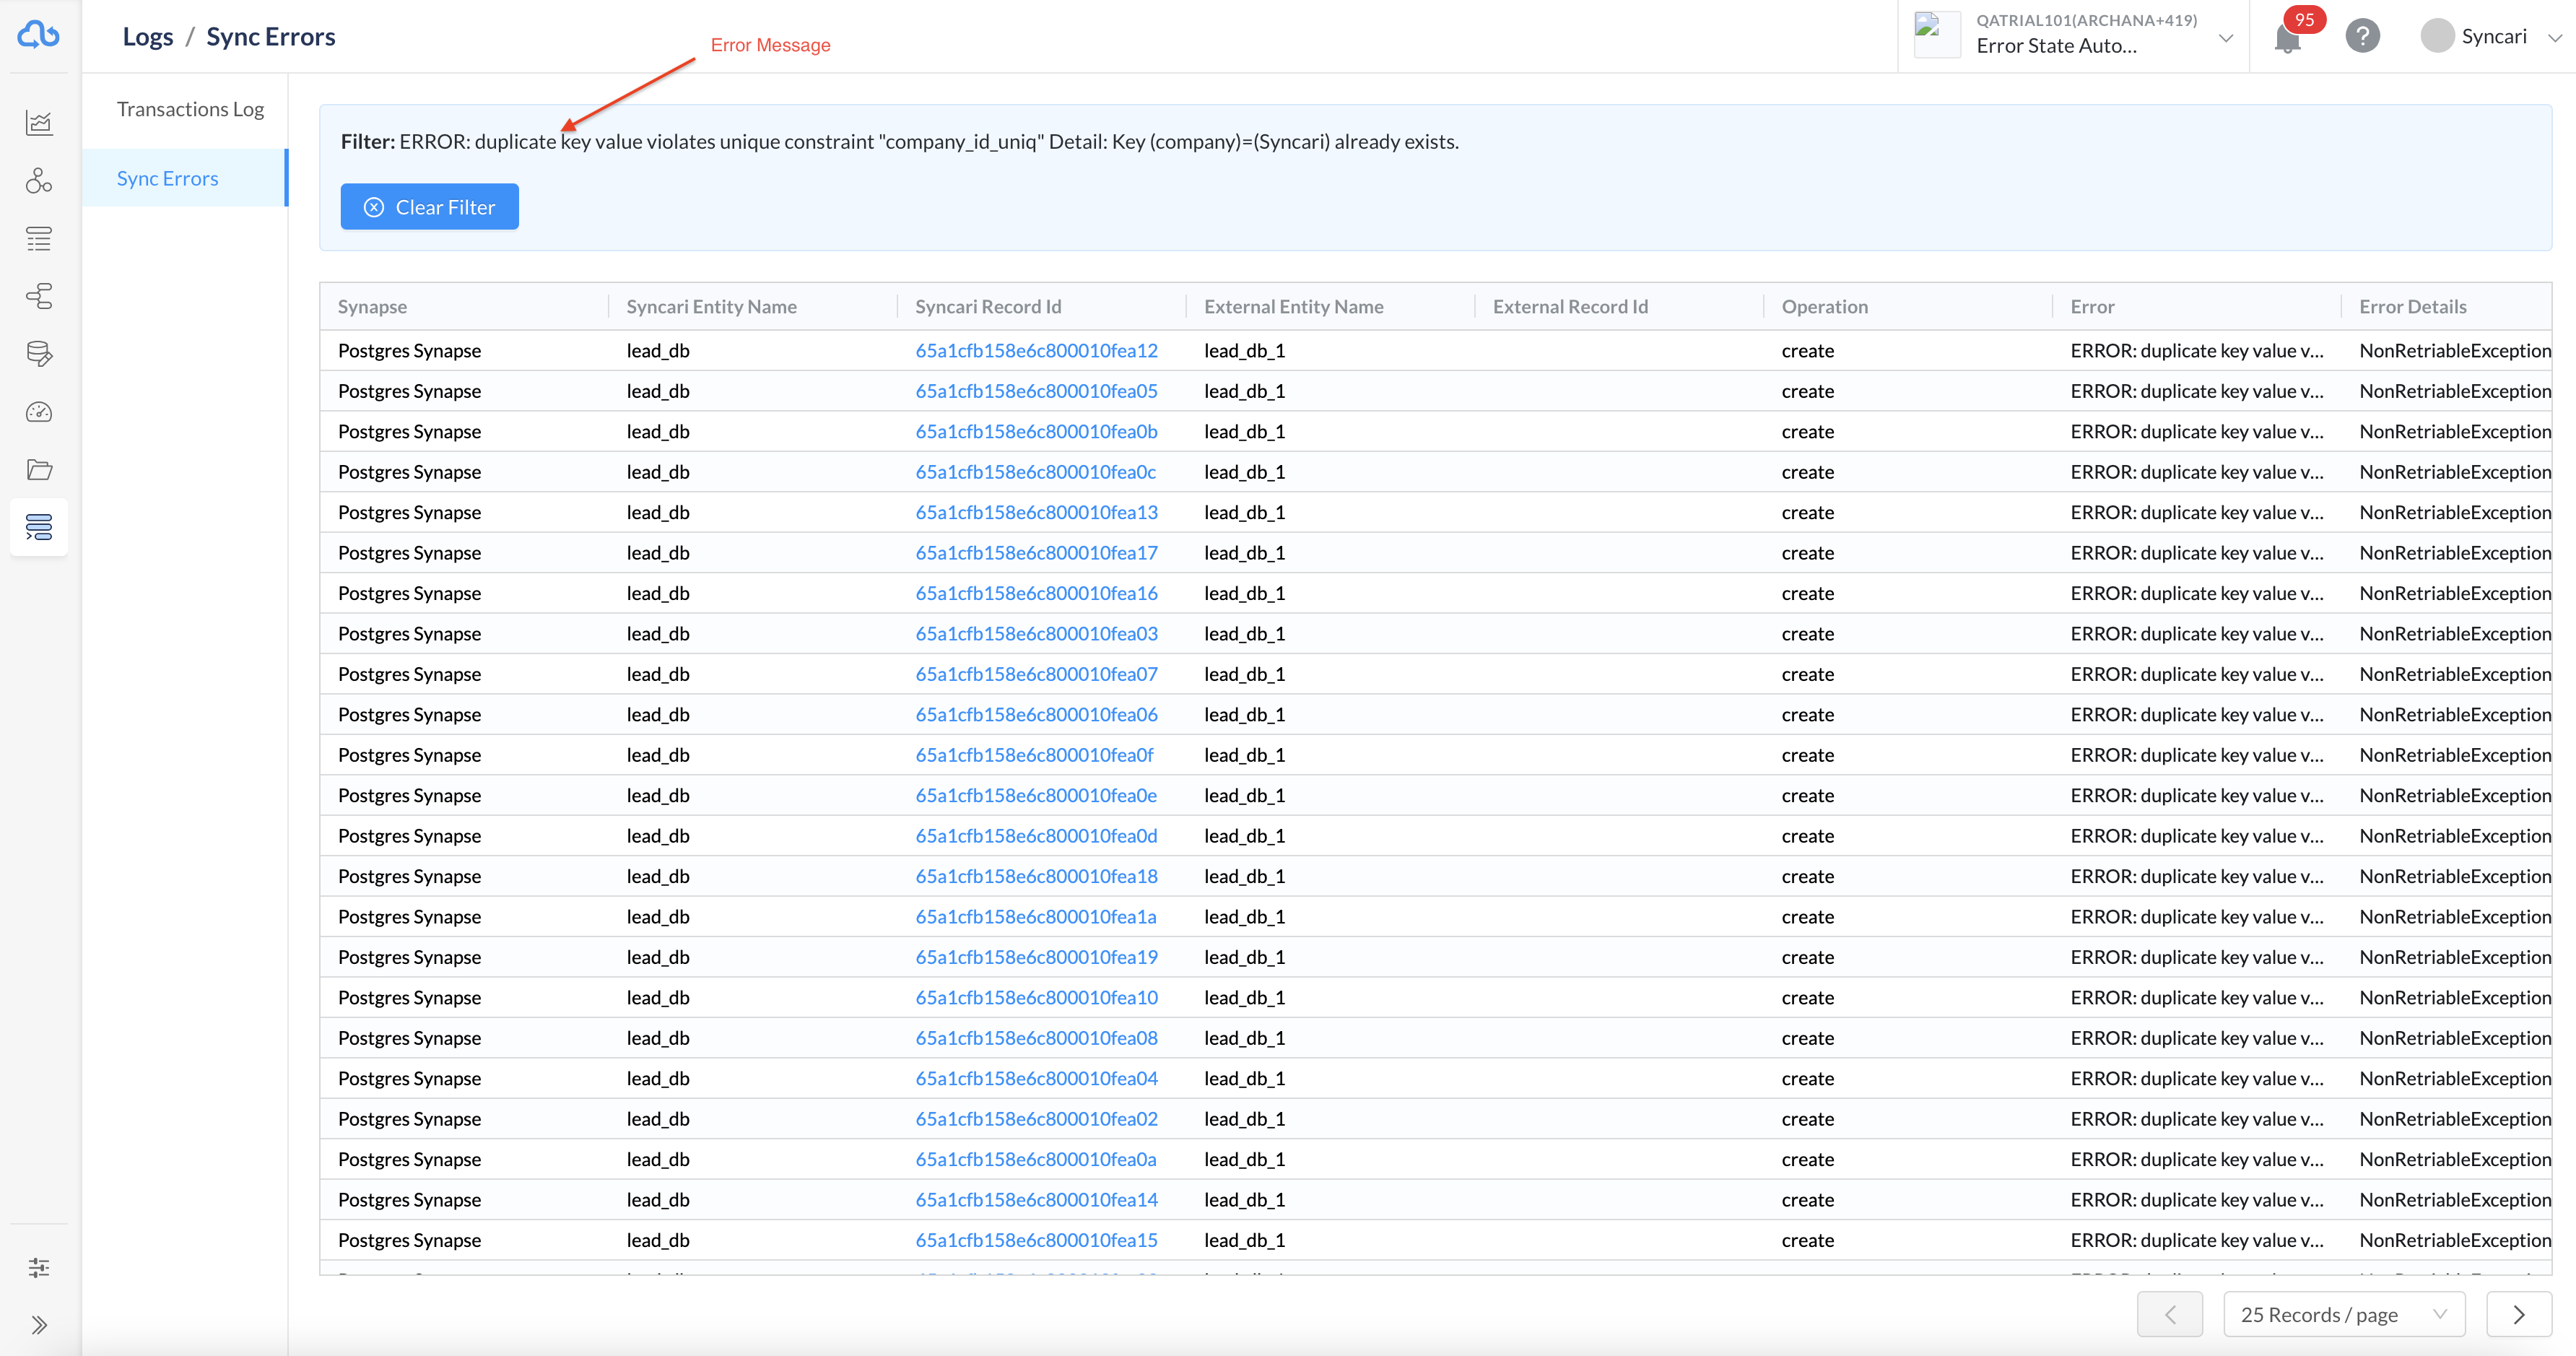Open the connected circles sidebar icon
This screenshot has height=1356, width=2576.
pos(39,181)
